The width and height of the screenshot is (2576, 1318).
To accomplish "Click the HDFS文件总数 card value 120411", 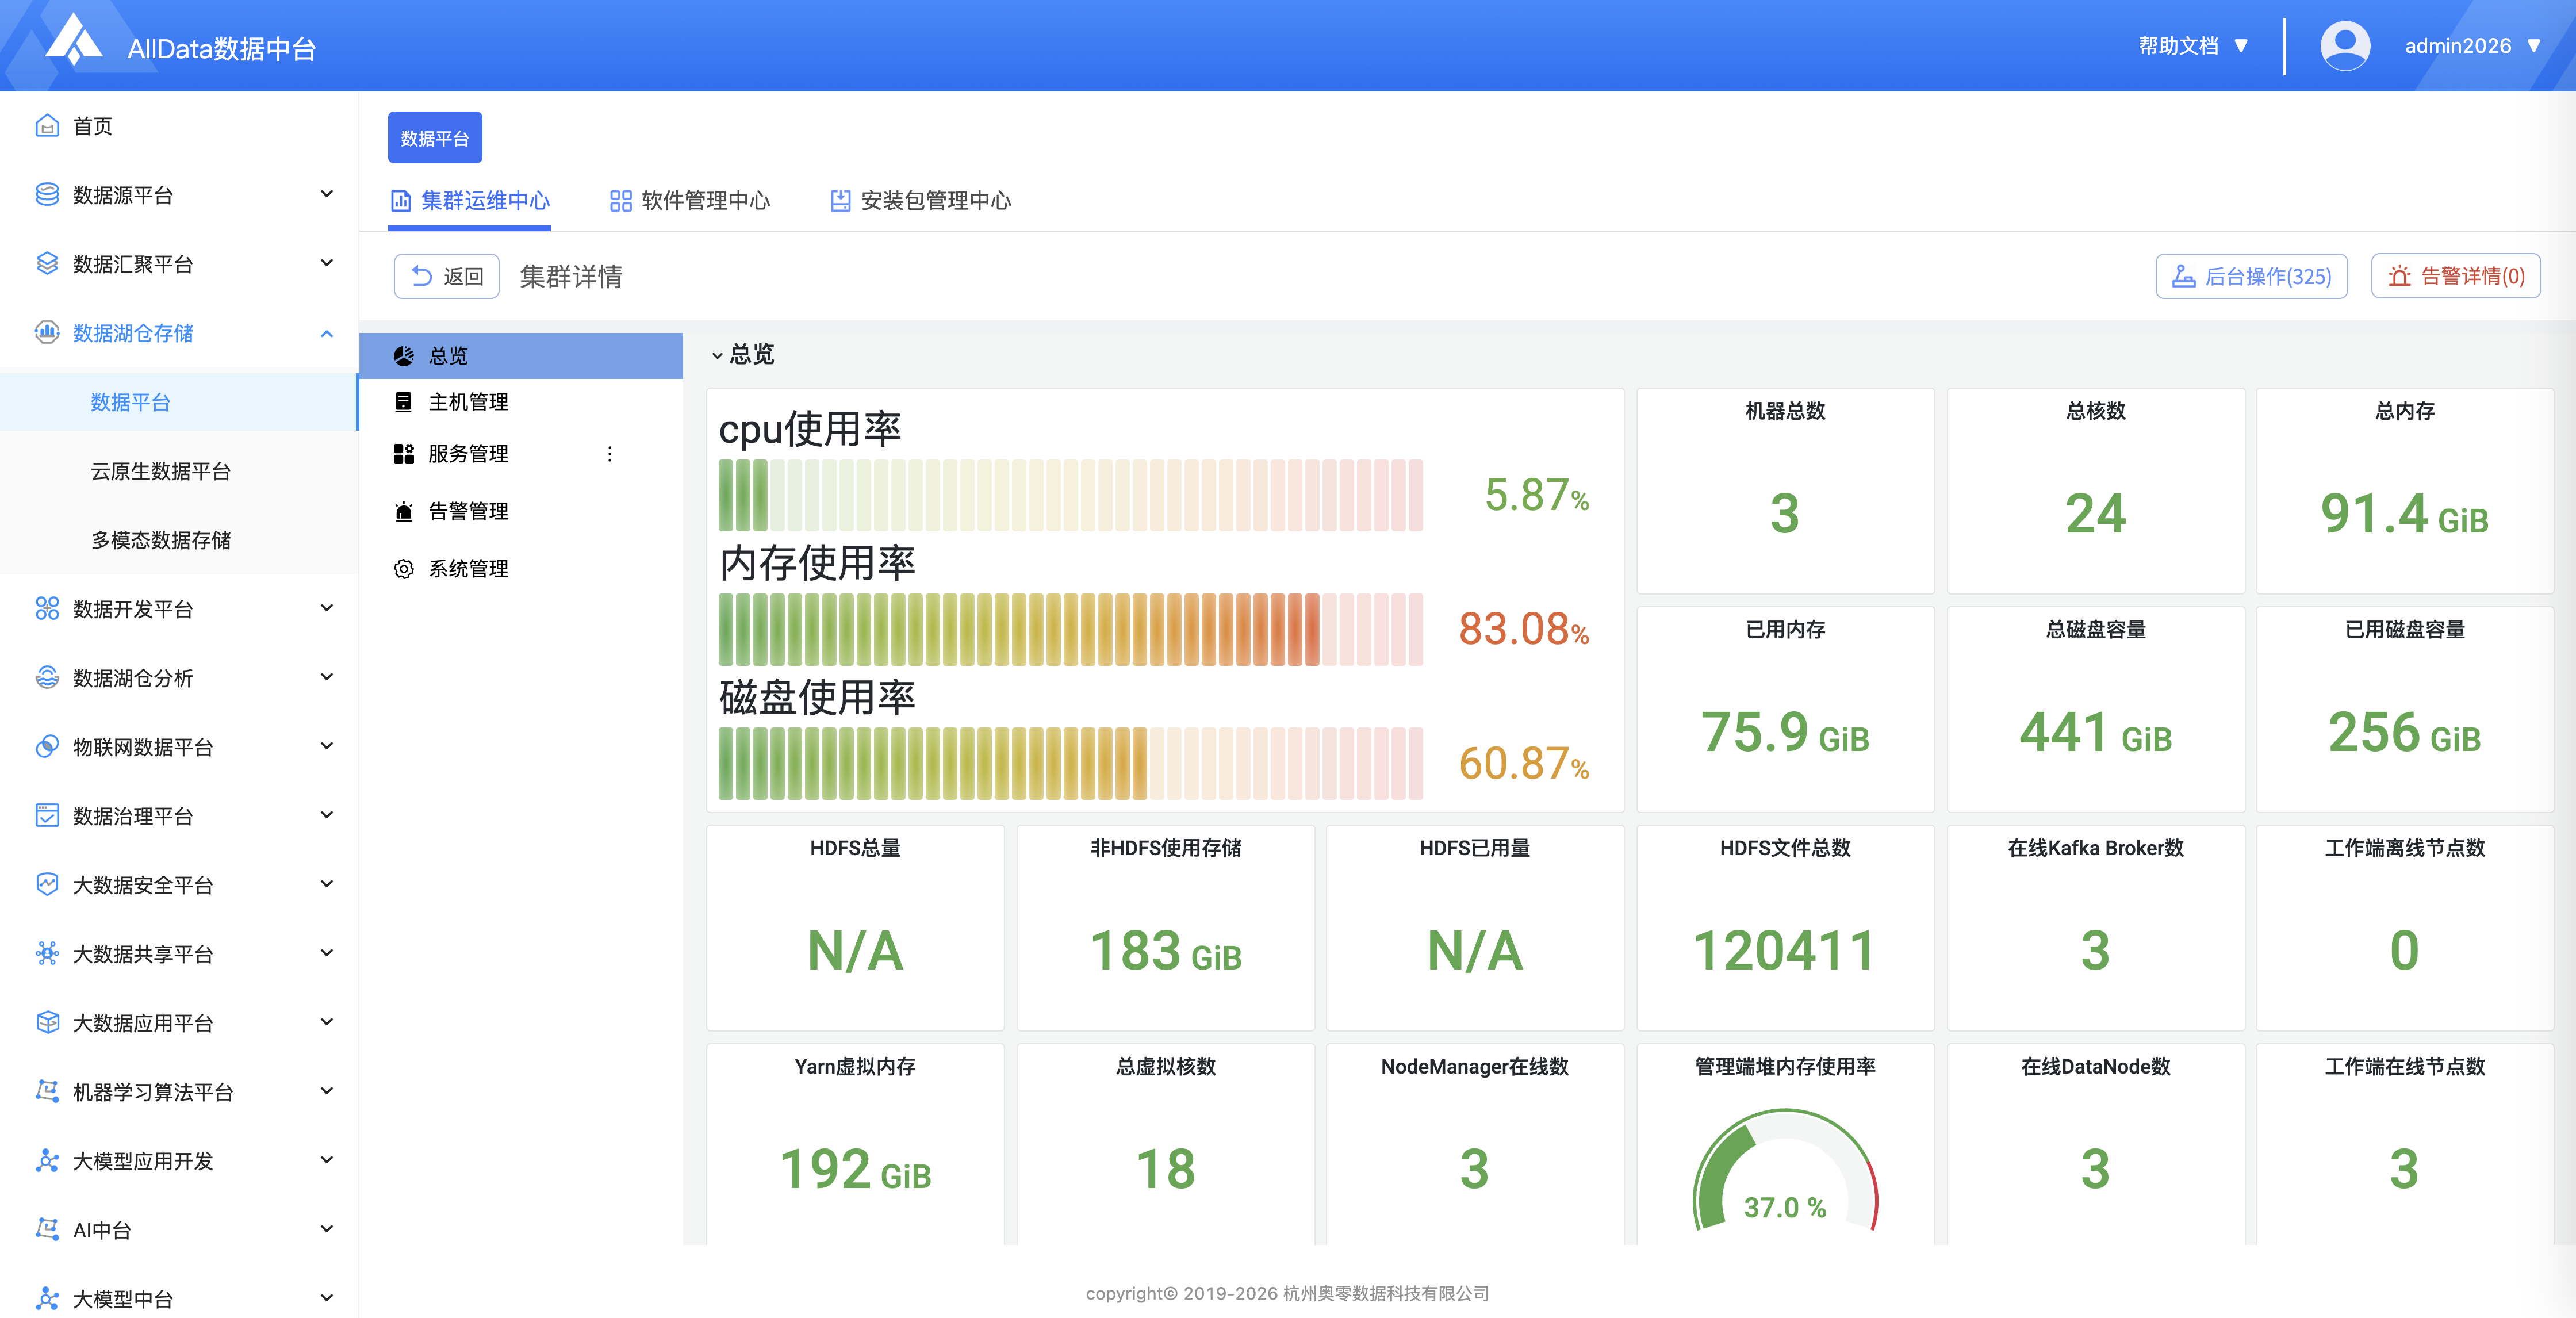I will [x=1785, y=950].
